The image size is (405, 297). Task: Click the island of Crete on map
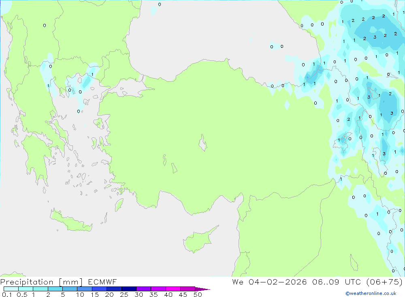[x=71, y=220]
